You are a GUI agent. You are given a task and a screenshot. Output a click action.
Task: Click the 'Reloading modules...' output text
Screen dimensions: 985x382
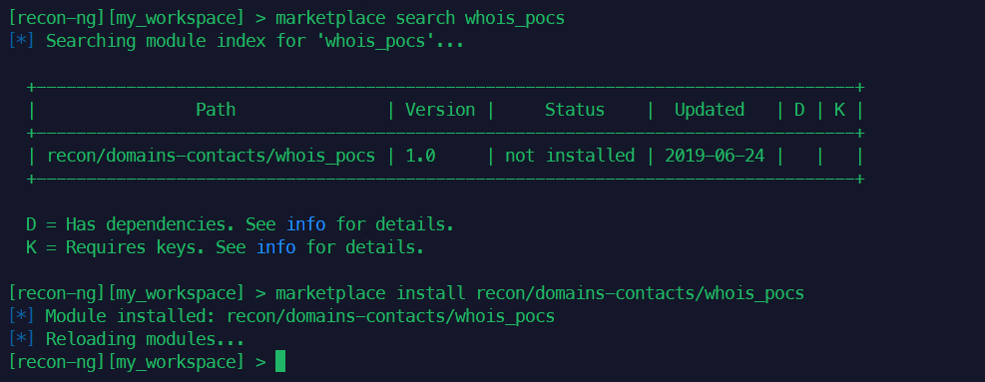coord(145,339)
